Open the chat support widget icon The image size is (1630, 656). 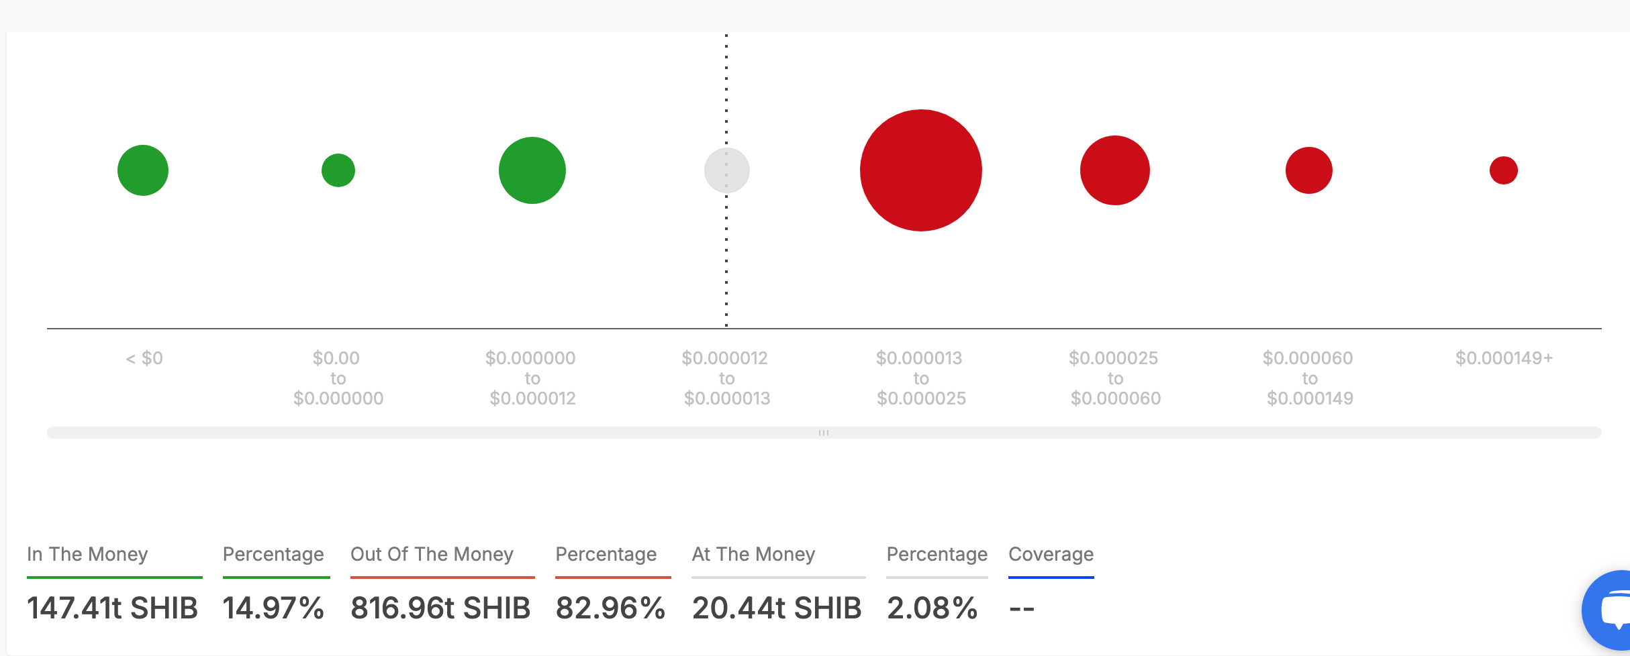pyautogui.click(x=1611, y=611)
